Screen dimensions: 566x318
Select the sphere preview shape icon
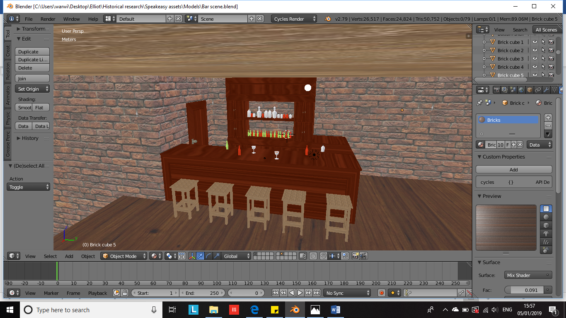[546, 217]
